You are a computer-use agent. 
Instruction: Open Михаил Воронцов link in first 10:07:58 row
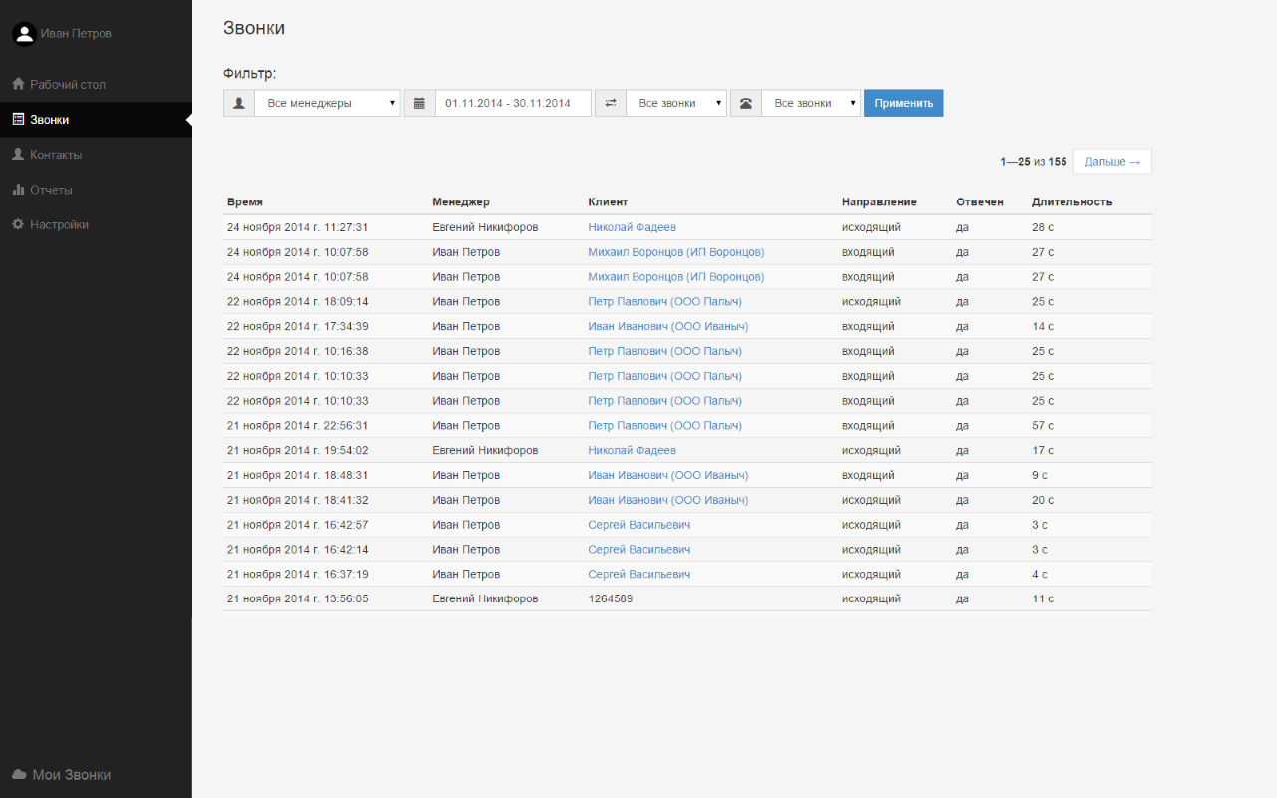676,252
